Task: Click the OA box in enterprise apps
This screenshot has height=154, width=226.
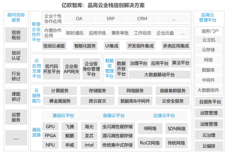Action: click(79, 19)
